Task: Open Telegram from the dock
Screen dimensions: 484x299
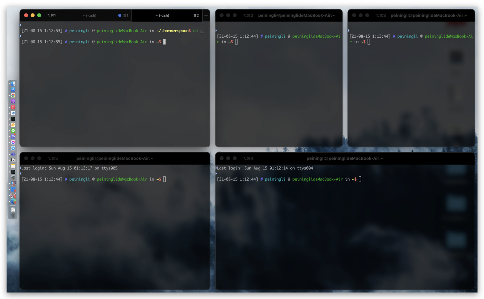Action: (x=13, y=148)
